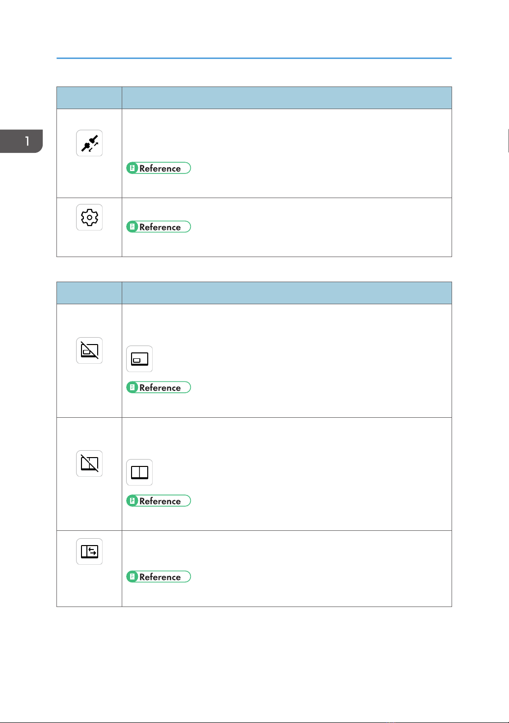Open the Reference badge below the picture-in-picture icon

[x=159, y=387]
